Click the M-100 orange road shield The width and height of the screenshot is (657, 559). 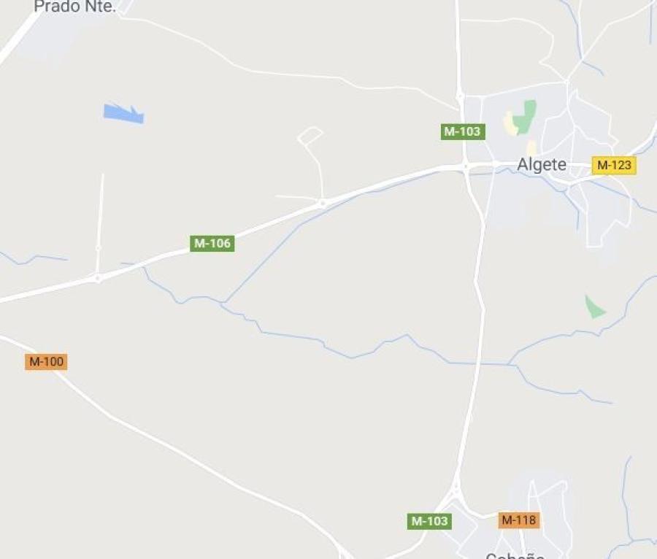[x=46, y=362]
